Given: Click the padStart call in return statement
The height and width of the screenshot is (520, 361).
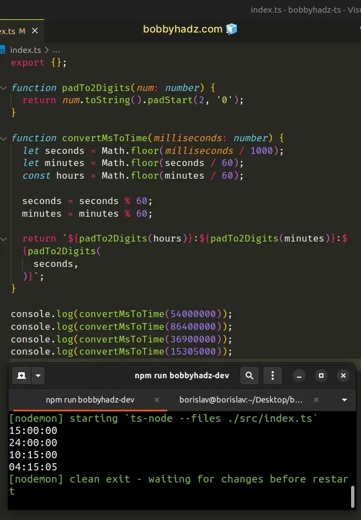Looking at the screenshot, I should click(169, 100).
